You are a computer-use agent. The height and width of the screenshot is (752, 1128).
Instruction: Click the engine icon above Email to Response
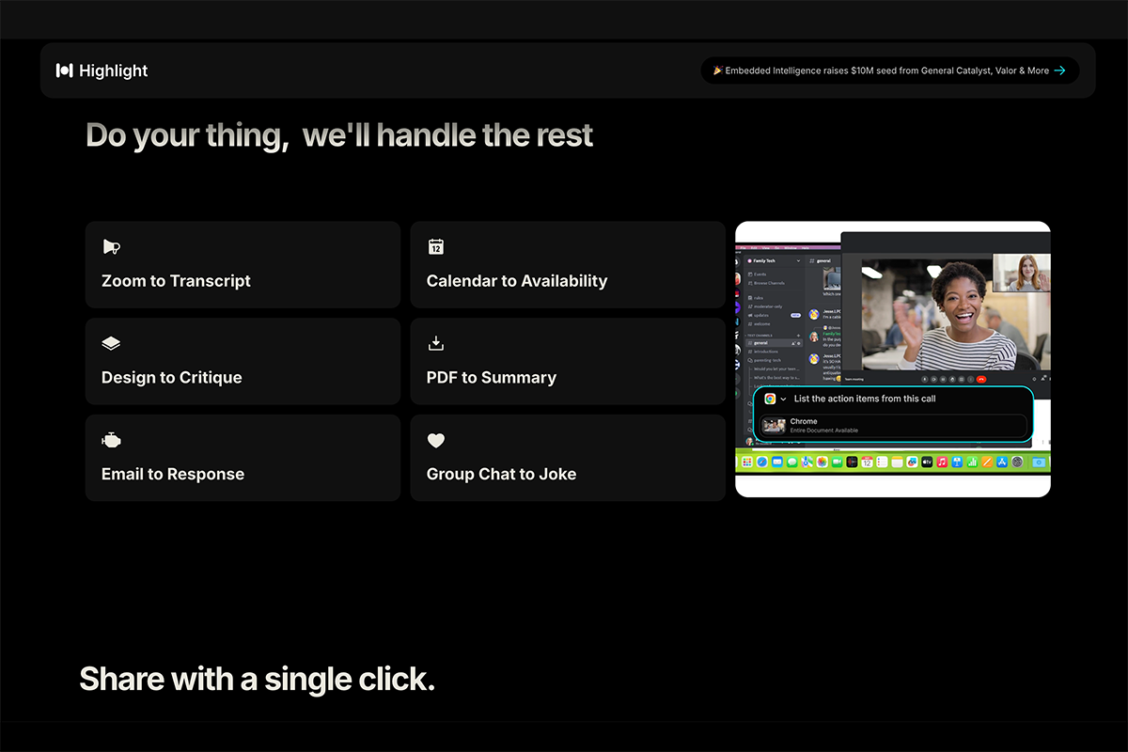coord(111,441)
